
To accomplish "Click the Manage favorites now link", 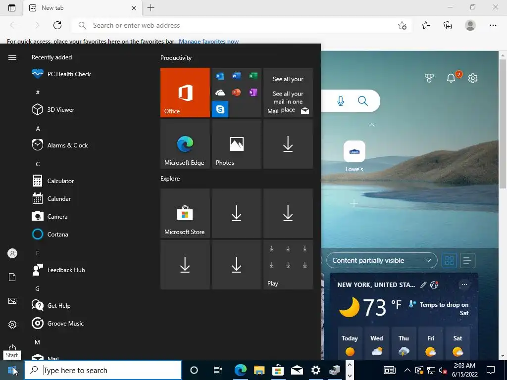I will point(208,42).
